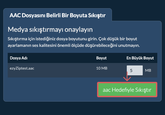Click the 'MB' unit label beside the input
Screen dimensions: 165x115
click(x=148, y=70)
